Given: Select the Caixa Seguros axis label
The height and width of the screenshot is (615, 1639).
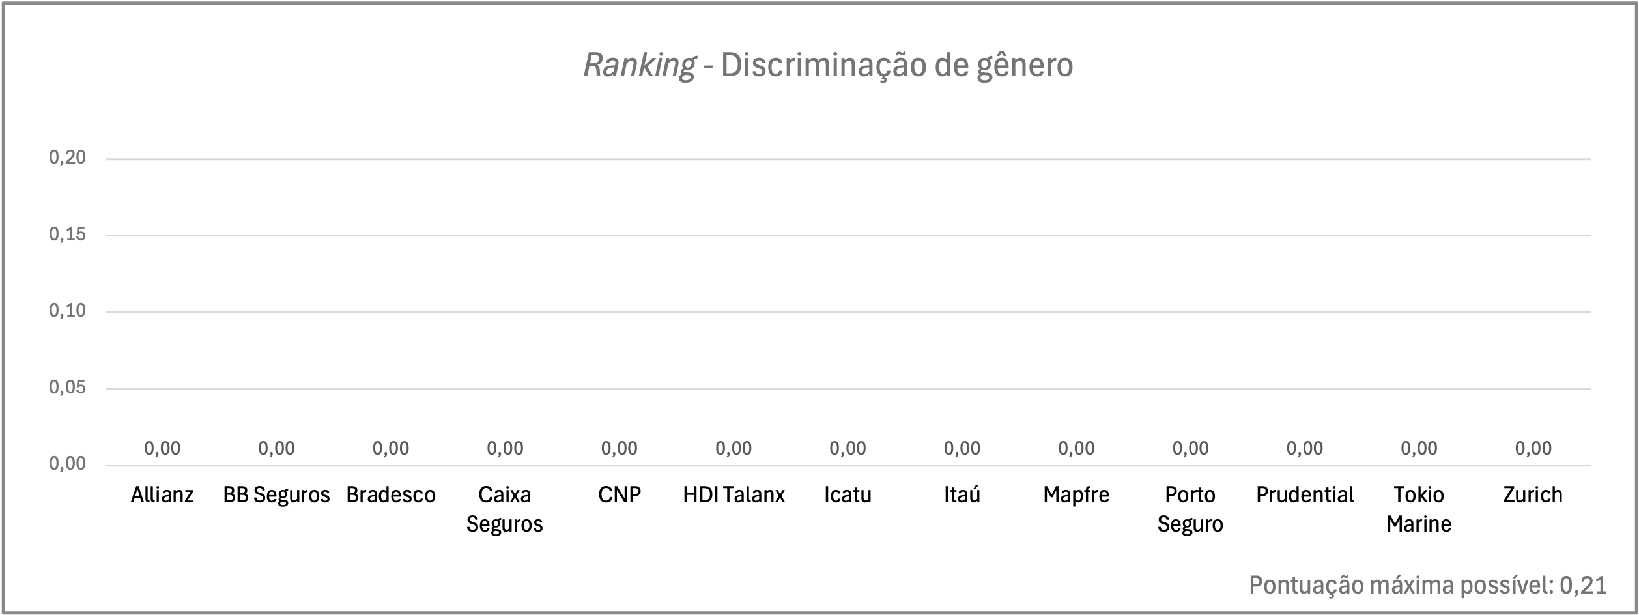Looking at the screenshot, I should tap(505, 509).
